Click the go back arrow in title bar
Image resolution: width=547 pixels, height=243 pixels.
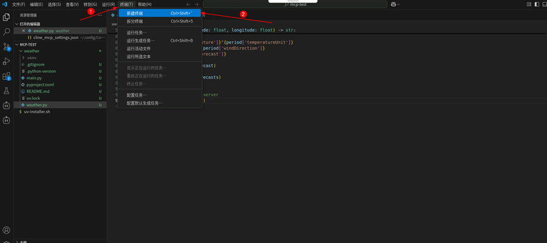[189, 4]
